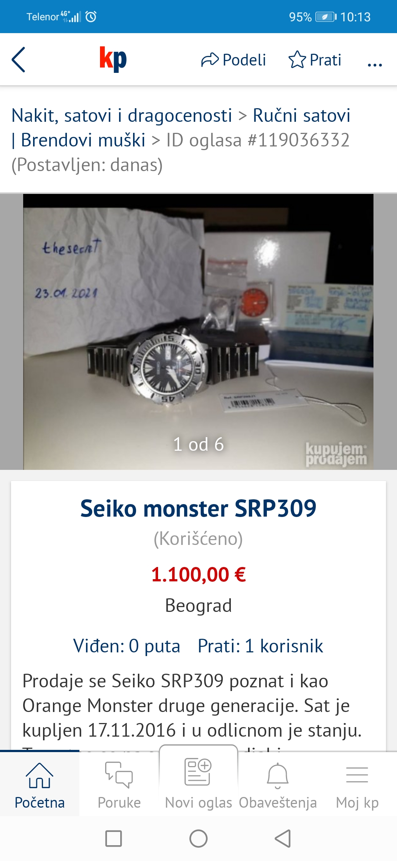Tap Prati: 1 korisnik followers text
This screenshot has height=861, width=397.
tap(260, 646)
